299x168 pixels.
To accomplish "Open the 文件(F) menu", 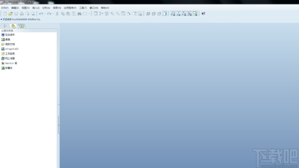I will (5, 8).
